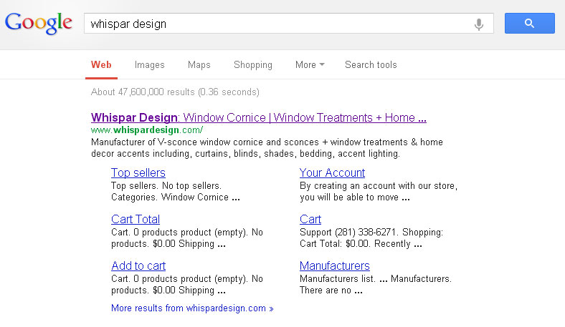
Task: Click the Manufacturers list snippet text
Action: (376, 285)
